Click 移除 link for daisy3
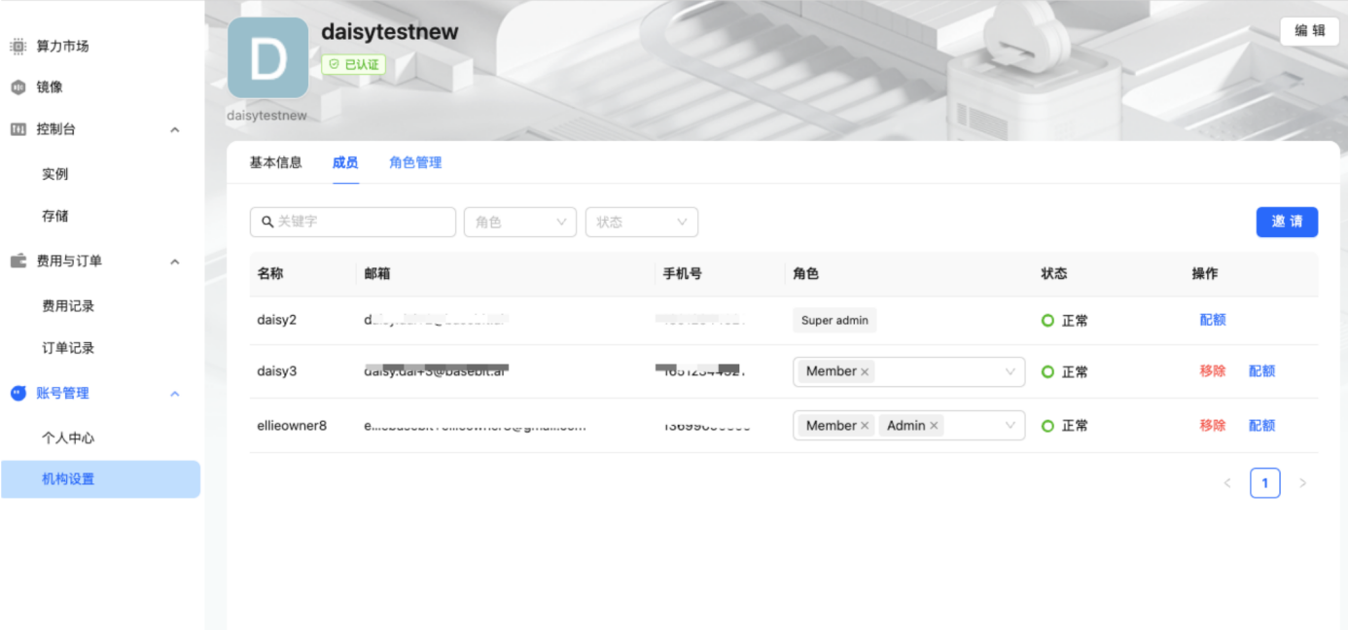Image resolution: width=1348 pixels, height=630 pixels. pyautogui.click(x=1212, y=371)
